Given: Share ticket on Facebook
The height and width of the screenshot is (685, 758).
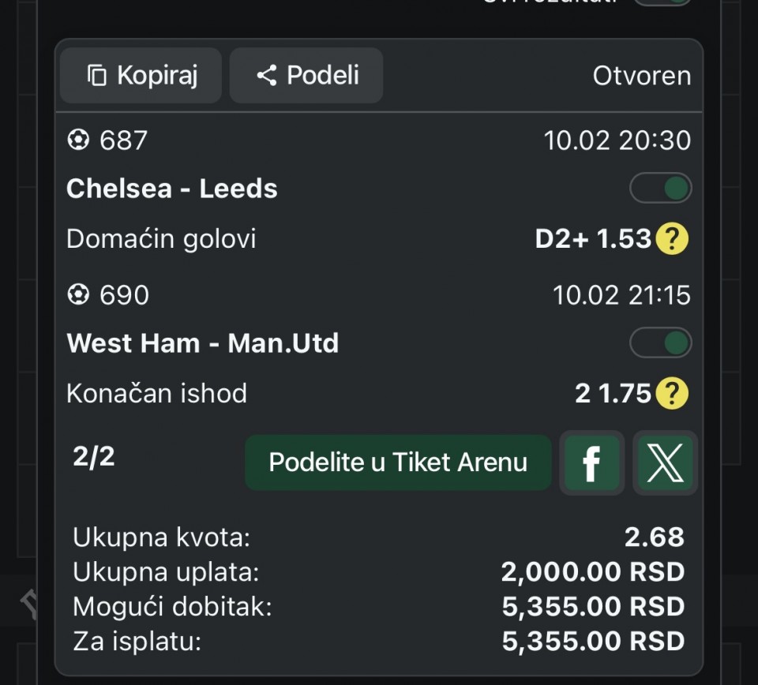Looking at the screenshot, I should pyautogui.click(x=591, y=463).
